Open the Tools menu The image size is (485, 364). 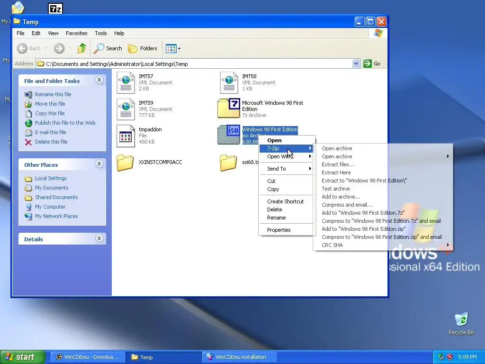coord(100,33)
